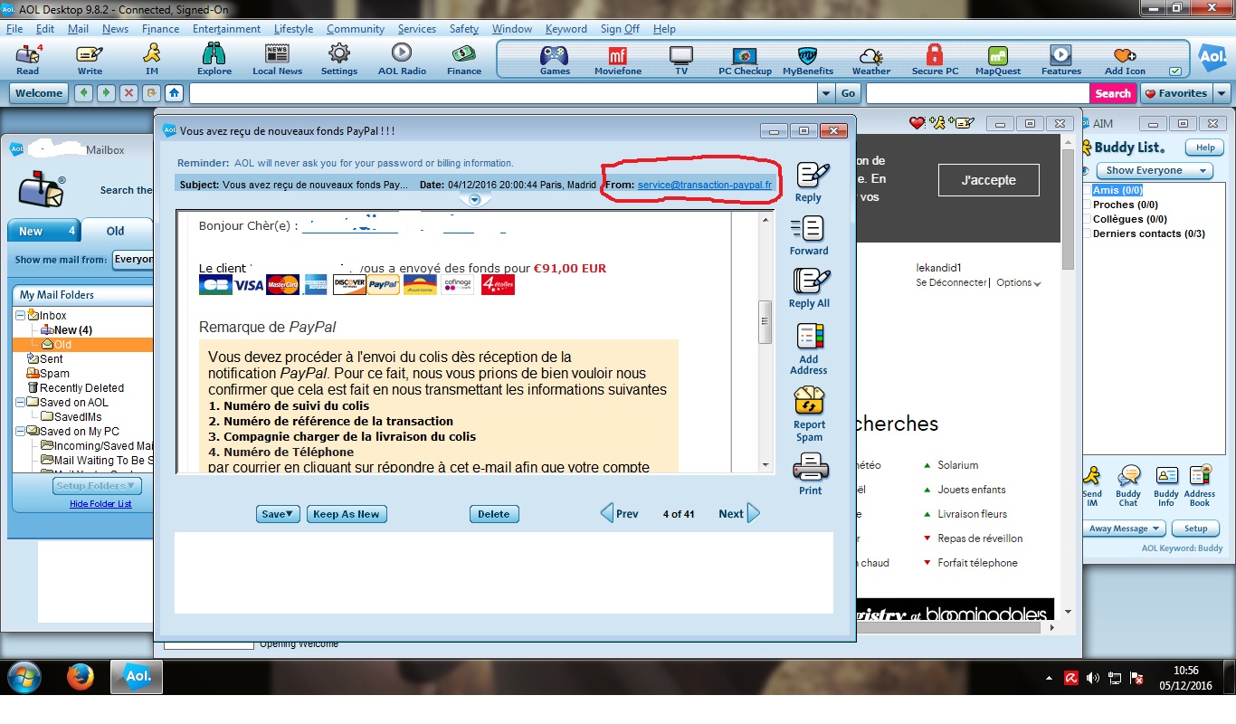Image resolution: width=1236 pixels, height=724 pixels.
Task: Open the Moviefone icon
Action: [618, 60]
